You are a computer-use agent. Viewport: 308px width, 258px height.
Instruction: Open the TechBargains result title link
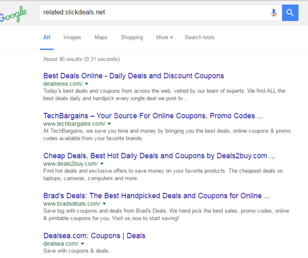point(153,116)
